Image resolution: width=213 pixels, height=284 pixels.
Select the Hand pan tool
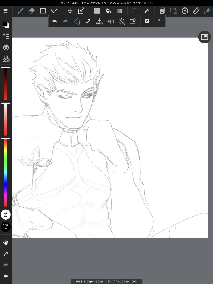click(x=6, y=242)
